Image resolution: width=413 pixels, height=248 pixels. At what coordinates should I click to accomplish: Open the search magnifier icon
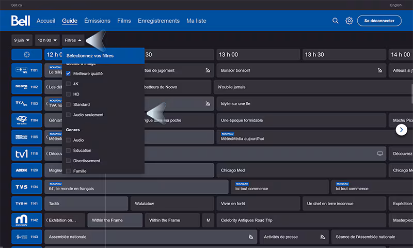point(335,21)
